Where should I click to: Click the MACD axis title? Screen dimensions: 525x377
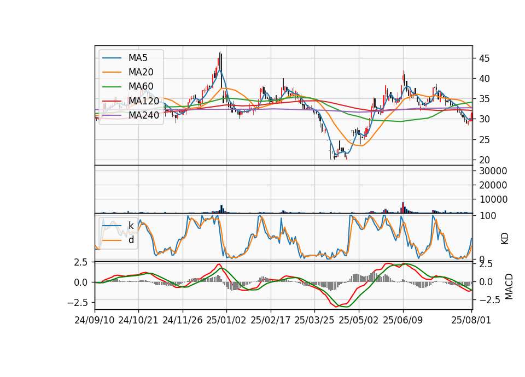(509, 286)
